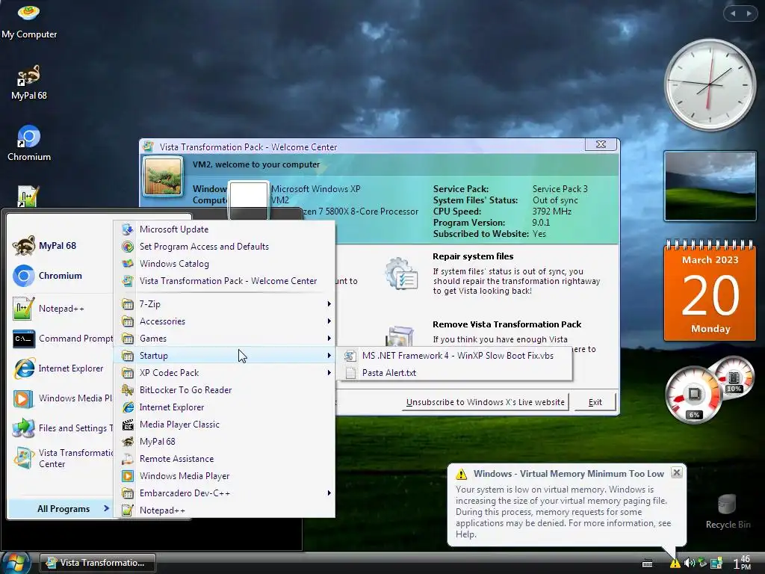Click the Repair system files gear icon
The width and height of the screenshot is (765, 574).
tap(401, 274)
